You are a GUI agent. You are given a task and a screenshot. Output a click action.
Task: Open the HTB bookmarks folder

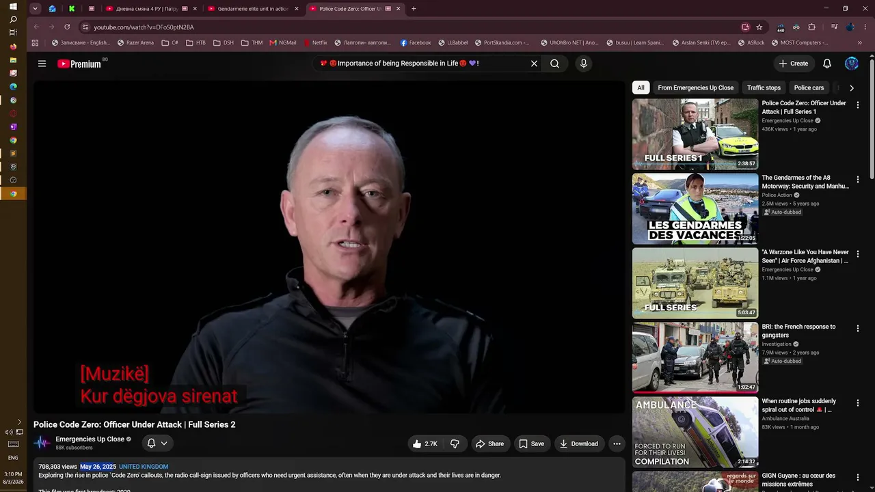(196, 42)
